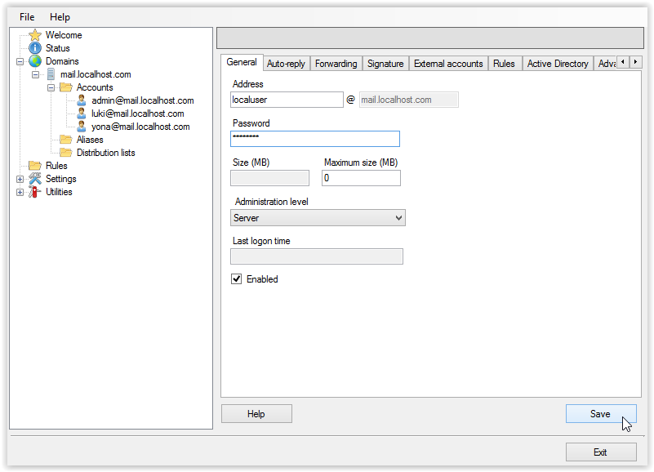Select the Settings label in tree
This screenshot has height=472, width=654.
click(x=61, y=179)
